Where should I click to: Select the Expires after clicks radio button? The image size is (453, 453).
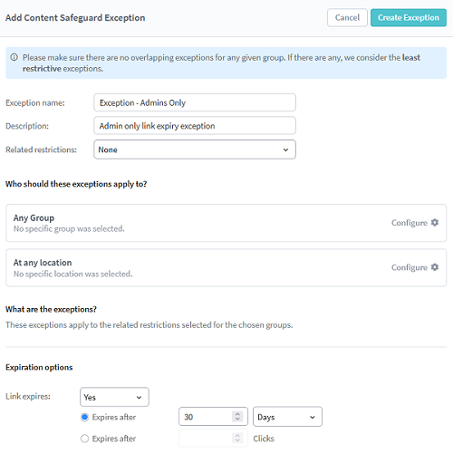click(x=84, y=439)
